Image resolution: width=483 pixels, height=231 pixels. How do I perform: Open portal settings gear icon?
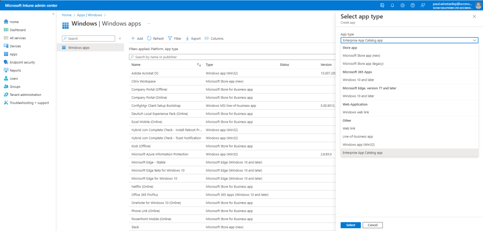tap(402, 5)
